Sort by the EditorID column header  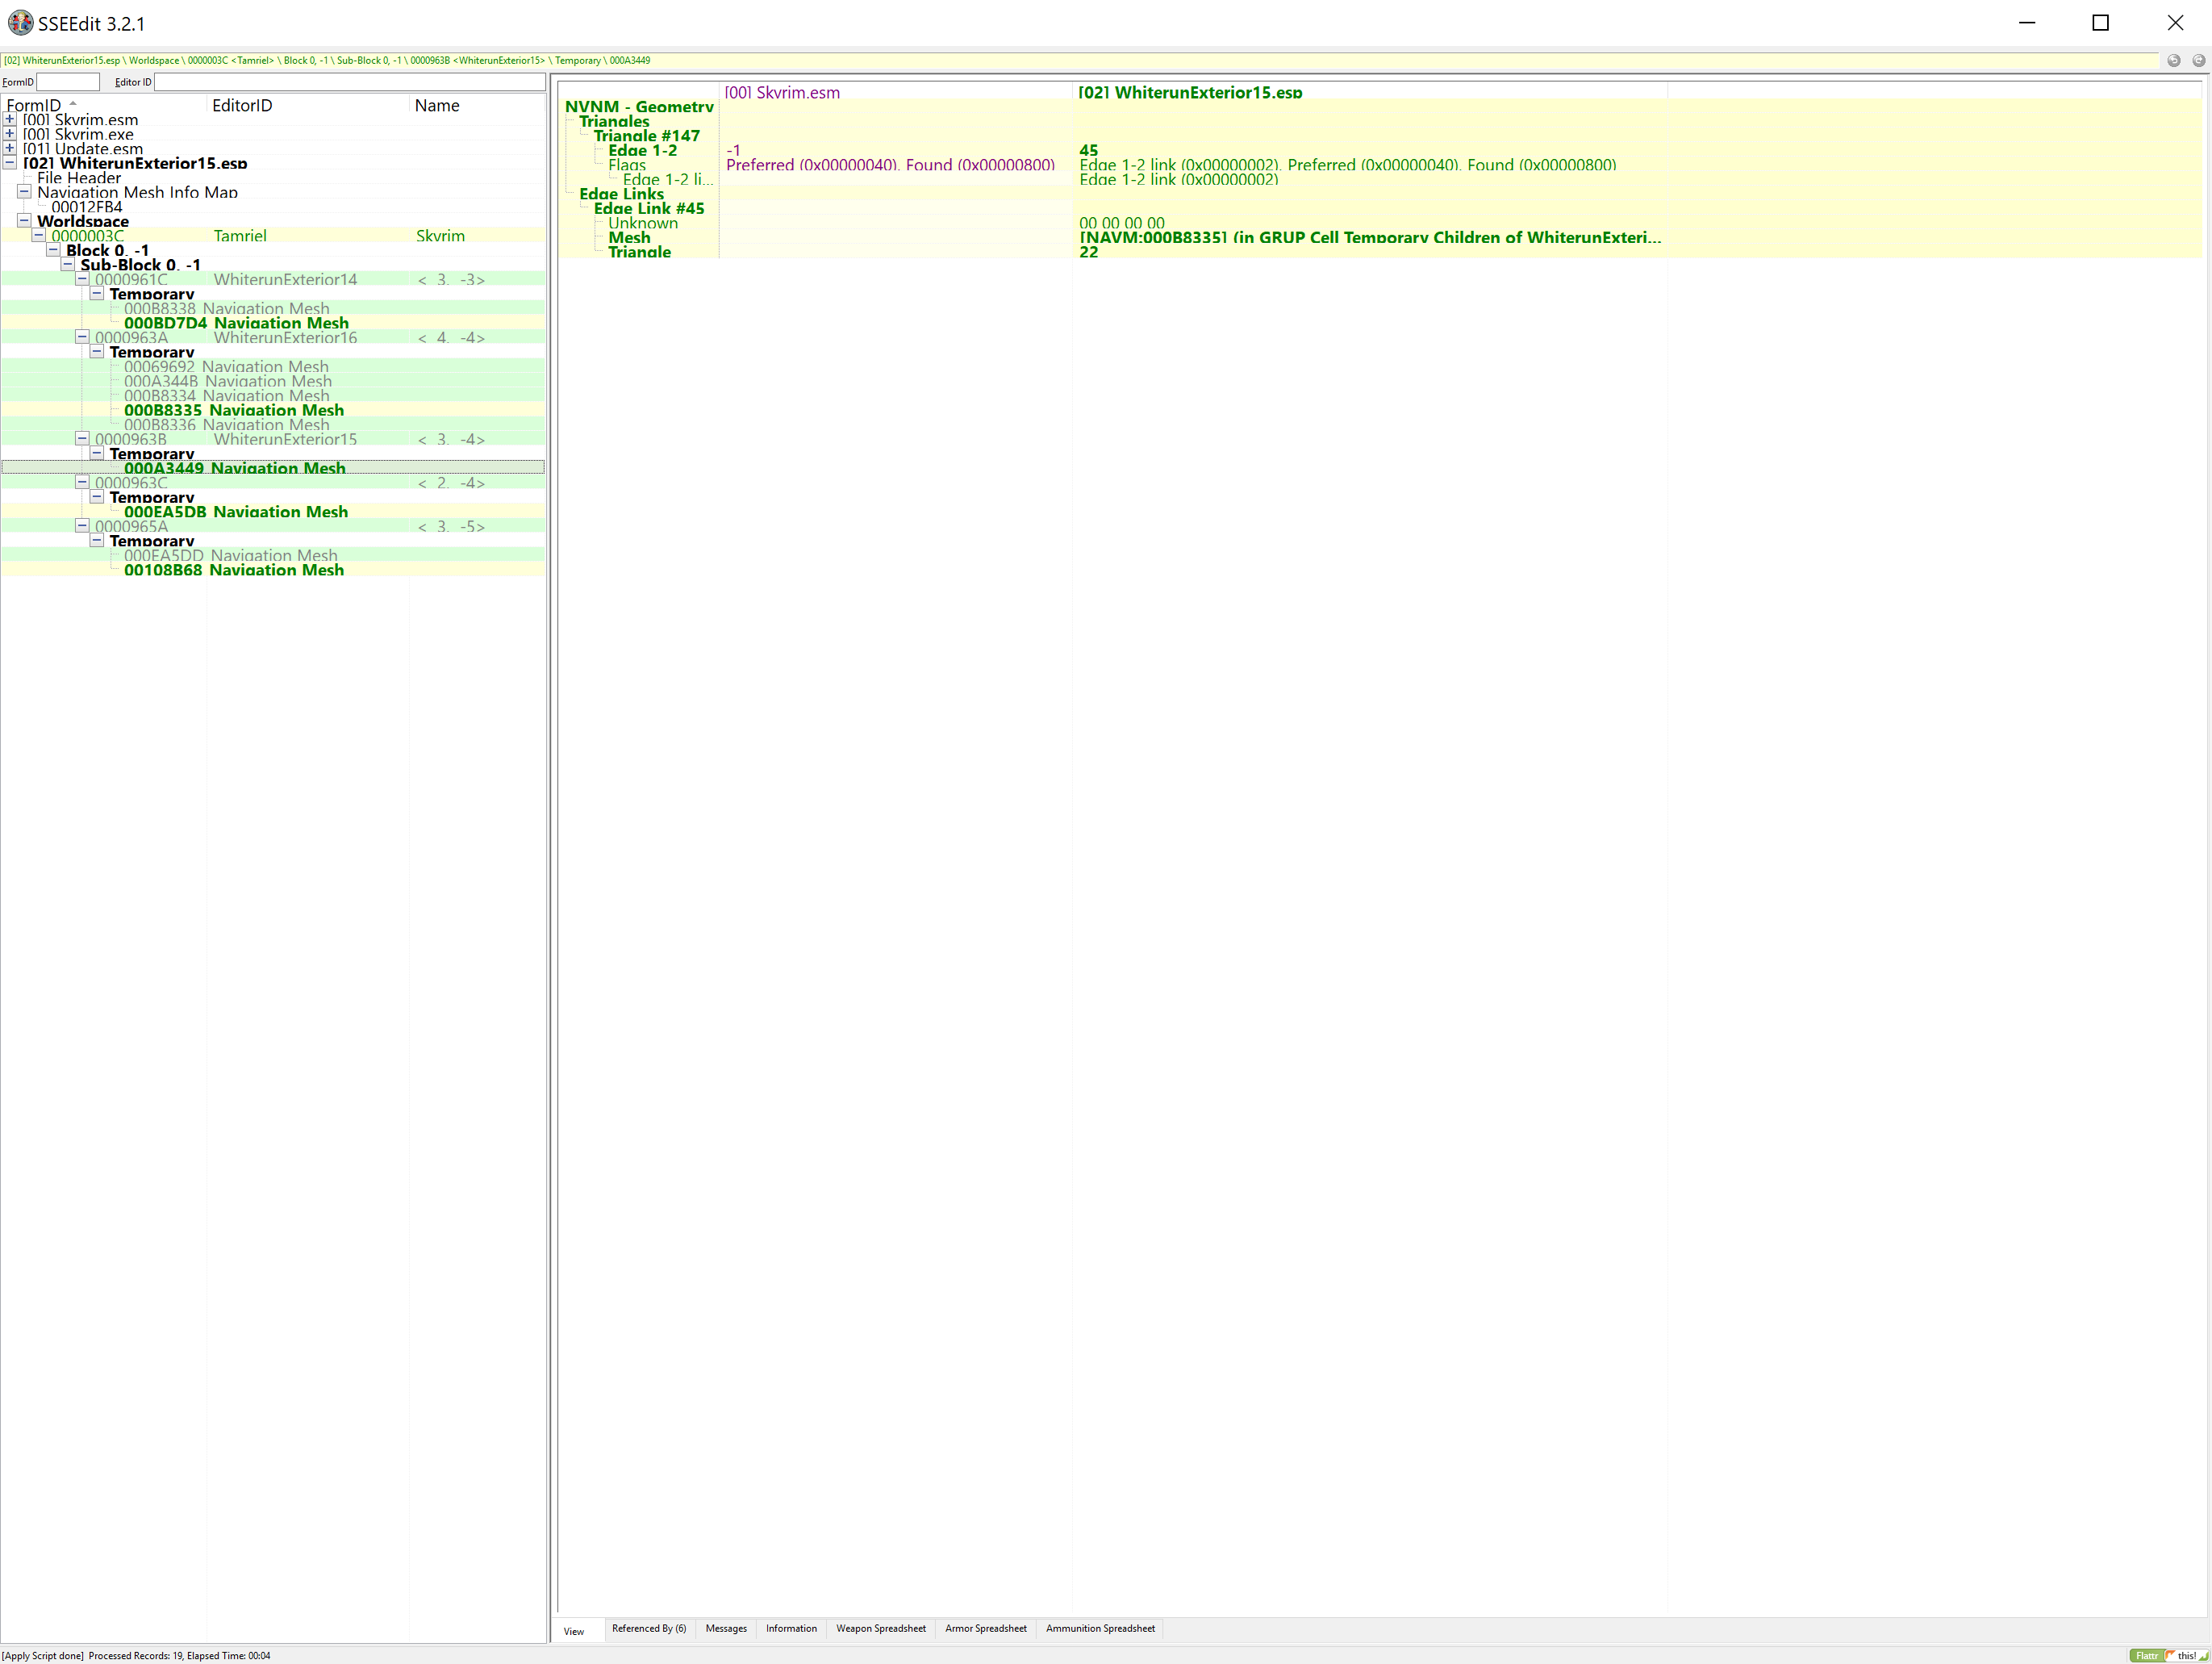click(x=307, y=105)
